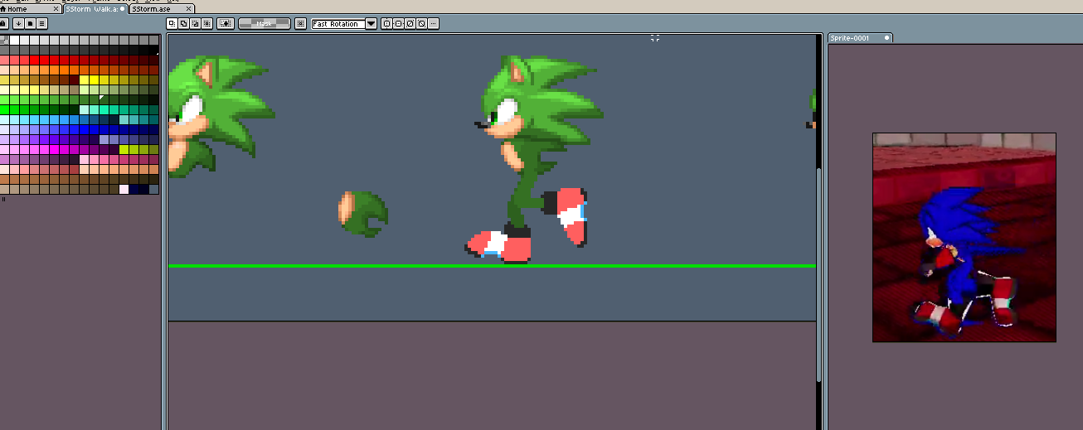Open the sort palette down-arrow button
1083x430 pixels.
18,23
